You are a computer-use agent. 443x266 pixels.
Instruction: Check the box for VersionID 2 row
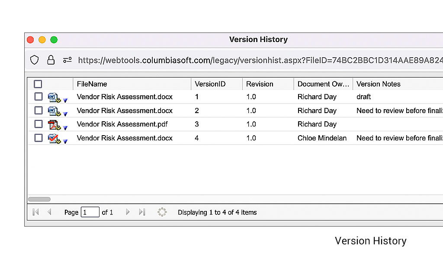[39, 110]
